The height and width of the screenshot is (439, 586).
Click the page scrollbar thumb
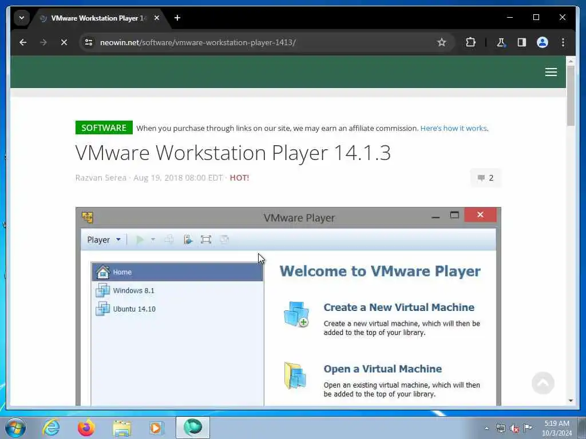(x=571, y=95)
